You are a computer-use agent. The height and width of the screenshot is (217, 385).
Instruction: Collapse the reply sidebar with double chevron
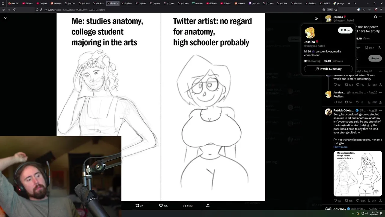316,18
